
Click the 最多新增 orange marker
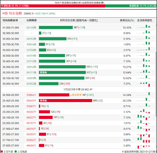(x=76, y=95)
